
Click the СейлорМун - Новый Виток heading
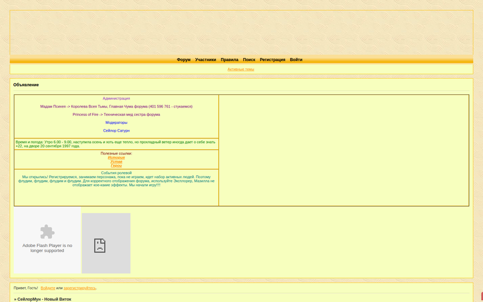coord(43,299)
